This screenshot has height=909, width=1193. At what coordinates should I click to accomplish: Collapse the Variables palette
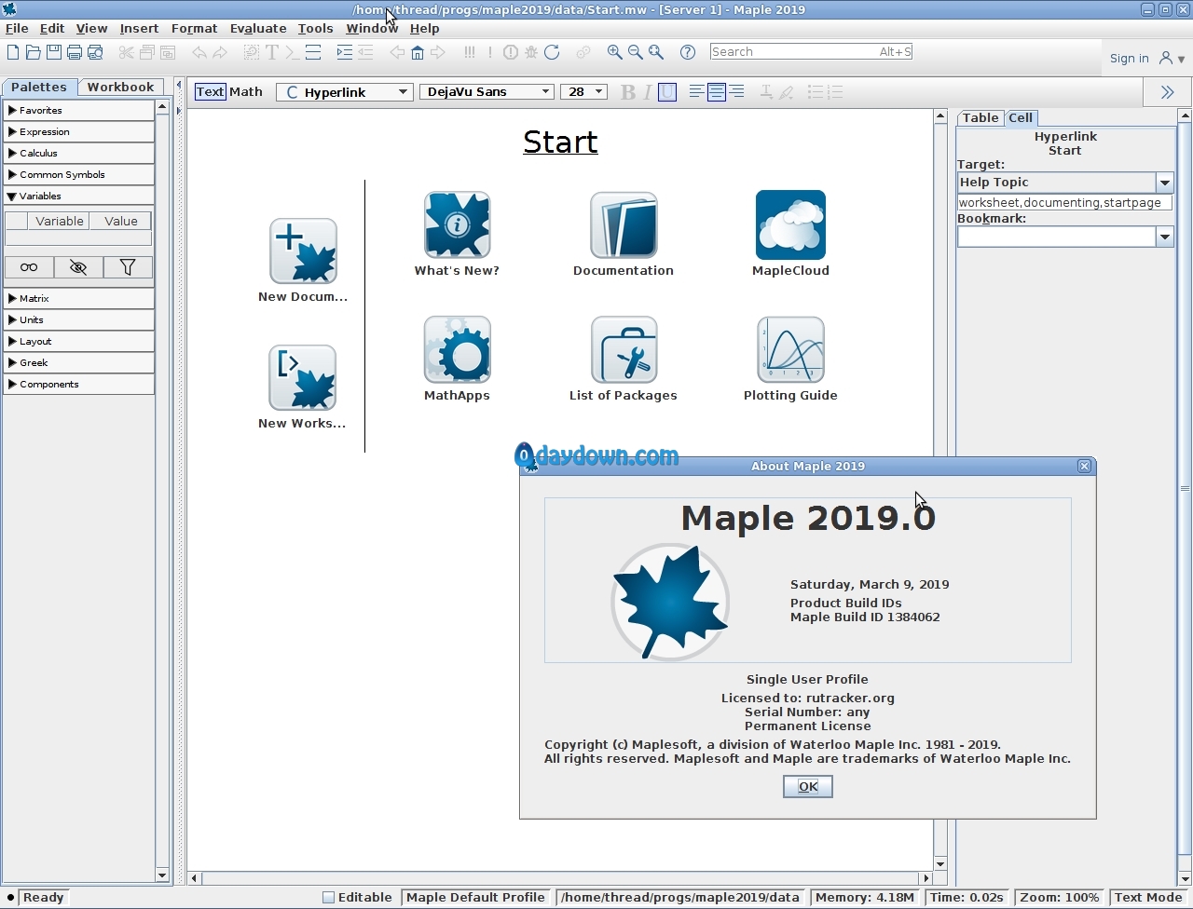[78, 196]
